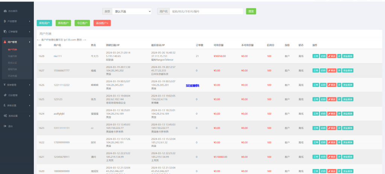Click the 订单管理 sidebar icon
The width and height of the screenshot is (385, 174).
(x=4, y=32)
